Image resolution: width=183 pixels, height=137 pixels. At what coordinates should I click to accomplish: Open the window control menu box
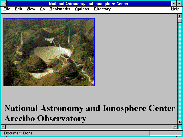[x=4, y=4]
